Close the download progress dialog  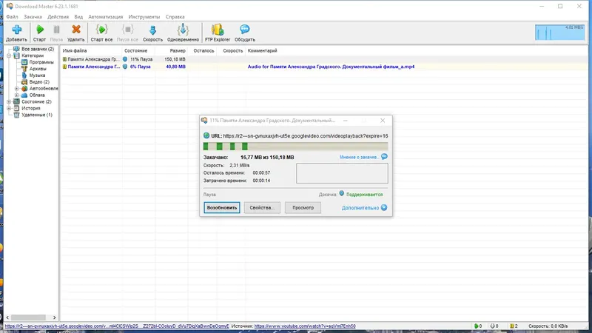tap(383, 121)
